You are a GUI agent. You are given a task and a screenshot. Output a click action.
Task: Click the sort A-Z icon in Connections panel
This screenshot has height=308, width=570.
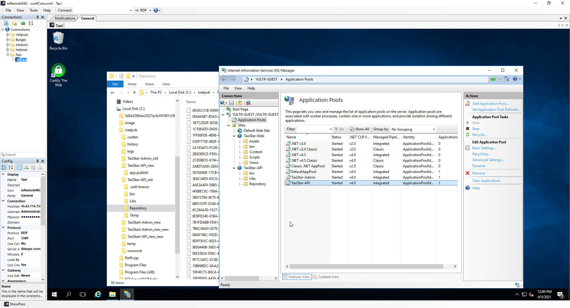pyautogui.click(x=31, y=23)
